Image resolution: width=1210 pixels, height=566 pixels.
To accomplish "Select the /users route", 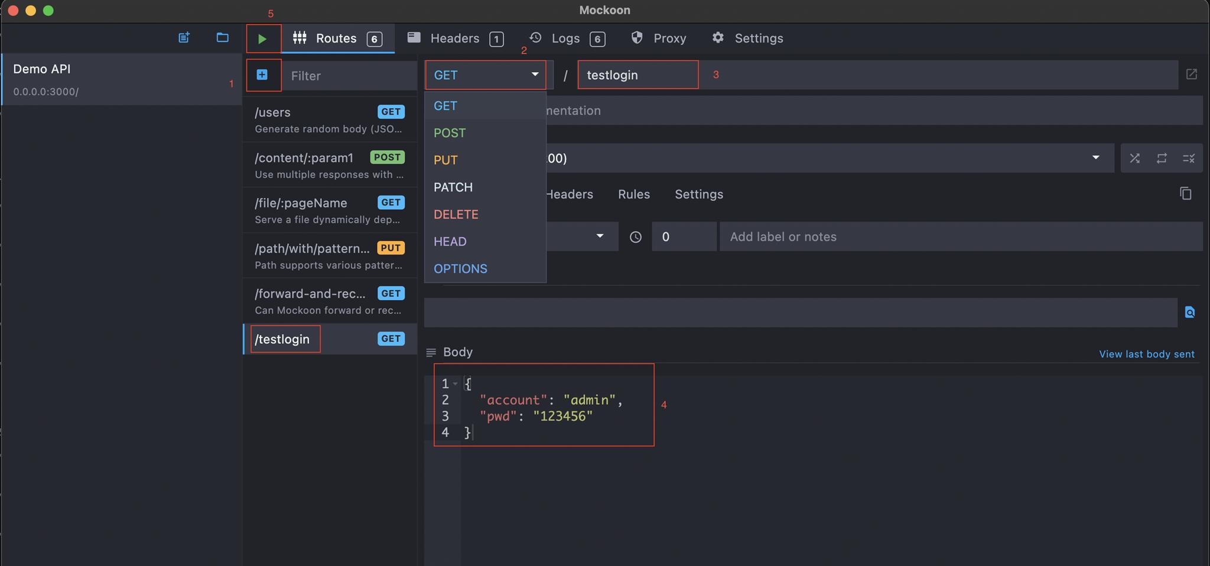I will [330, 120].
